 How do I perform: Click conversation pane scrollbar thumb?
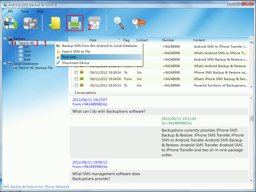tap(251, 118)
